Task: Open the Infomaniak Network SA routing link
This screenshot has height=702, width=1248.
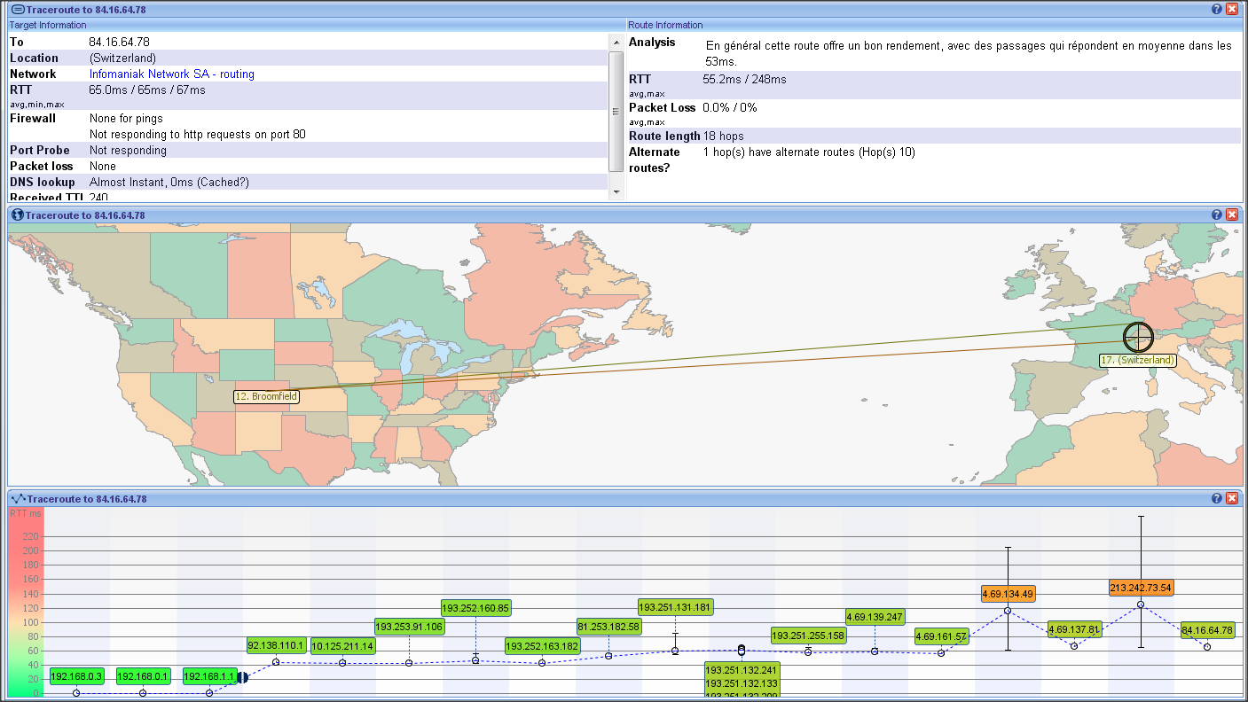Action: [171, 74]
